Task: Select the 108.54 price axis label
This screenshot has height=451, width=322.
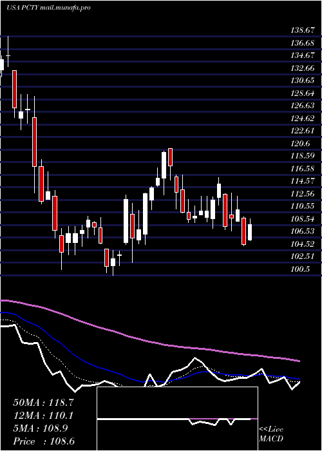Action: click(x=303, y=218)
